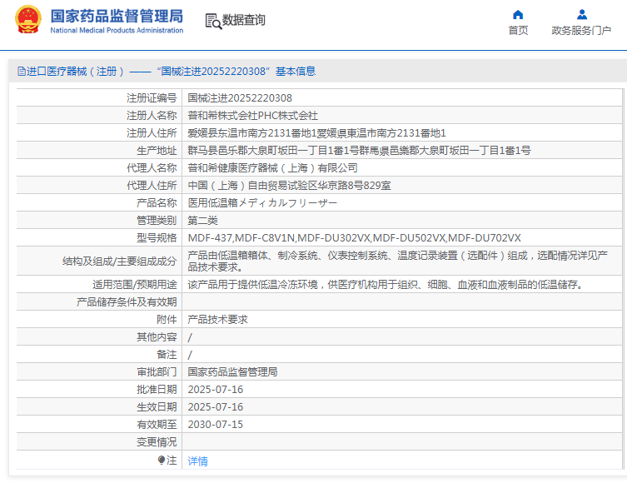Click the 注册人名称 label
Image resolution: width=627 pixels, height=483 pixels.
point(152,116)
